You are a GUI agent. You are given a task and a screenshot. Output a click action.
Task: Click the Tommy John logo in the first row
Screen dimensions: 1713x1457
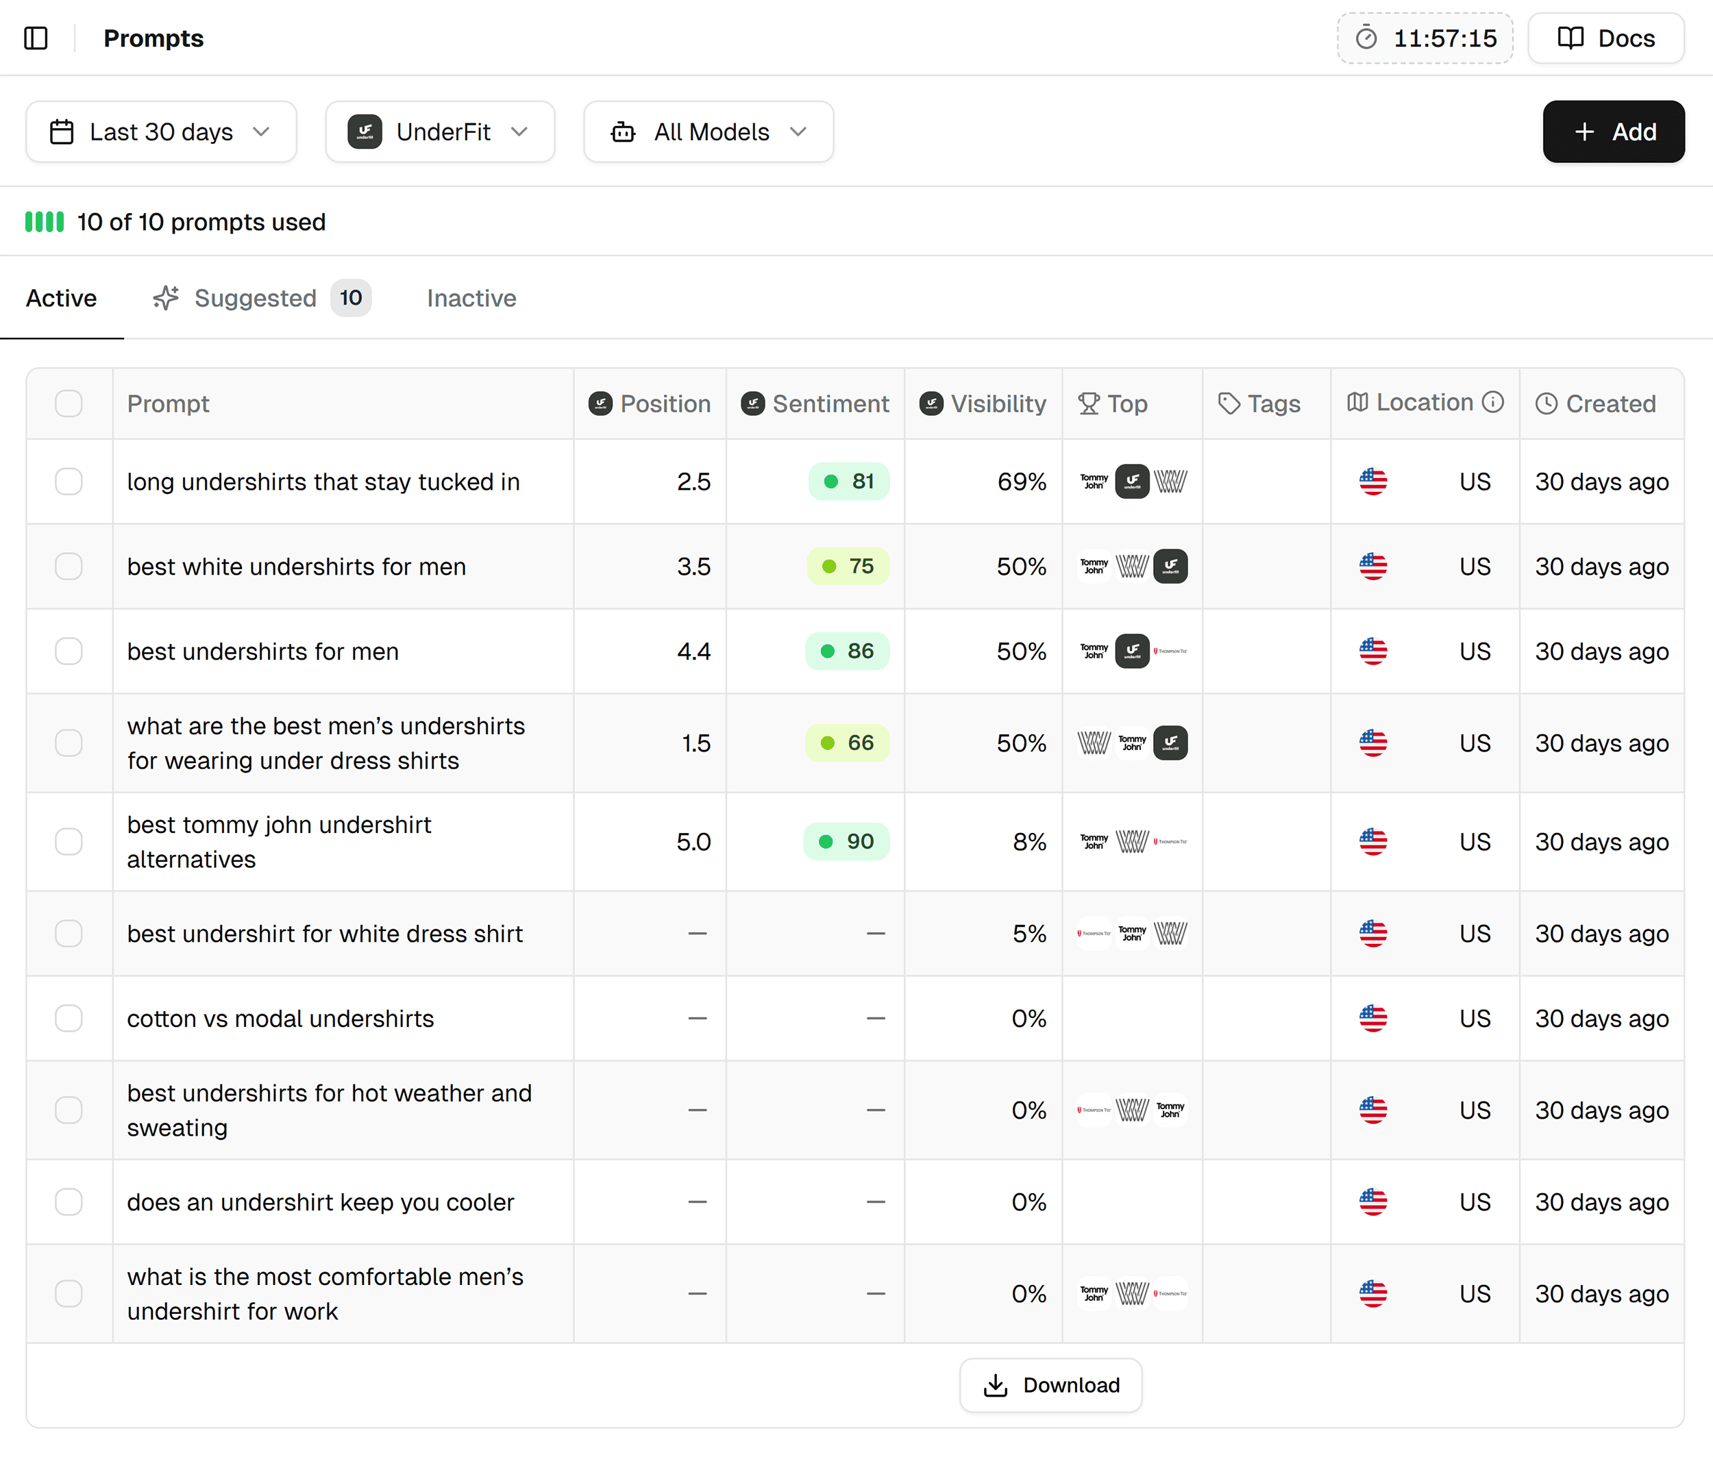[1094, 482]
